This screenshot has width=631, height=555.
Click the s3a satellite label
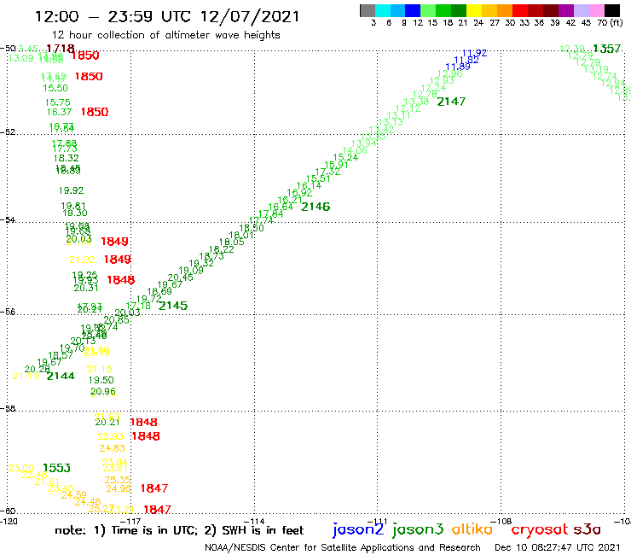coord(587,530)
